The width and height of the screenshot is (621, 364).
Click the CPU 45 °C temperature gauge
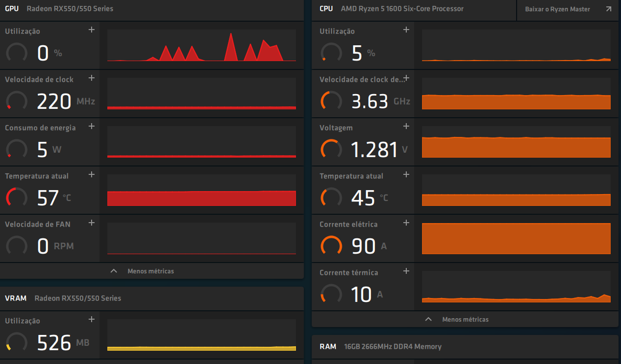click(x=331, y=198)
